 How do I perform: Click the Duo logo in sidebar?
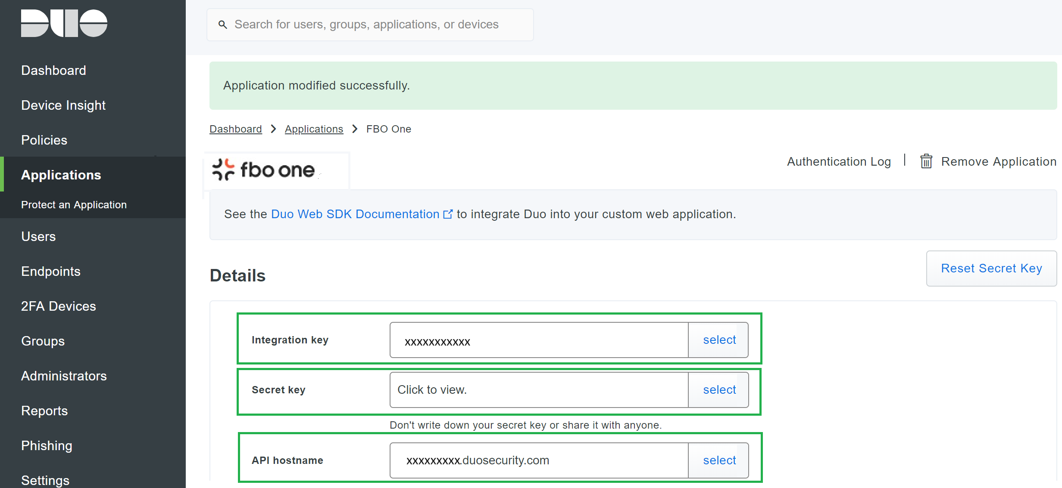[64, 23]
